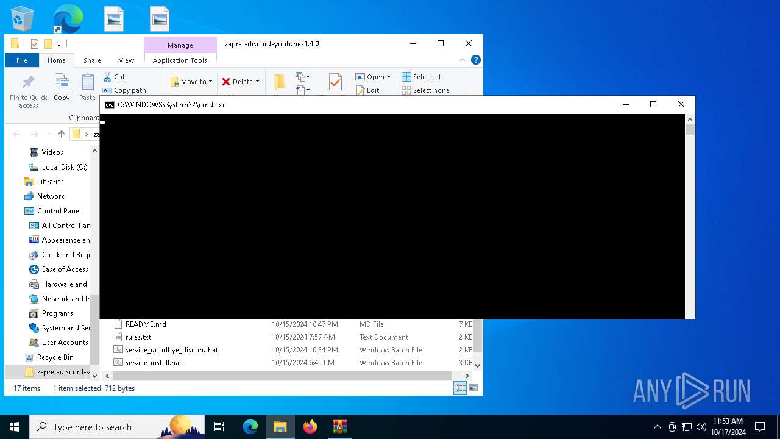Image resolution: width=780 pixels, height=439 pixels.
Task: Click Pin to Quick access in Explorer ribbon
Action: coord(29,91)
